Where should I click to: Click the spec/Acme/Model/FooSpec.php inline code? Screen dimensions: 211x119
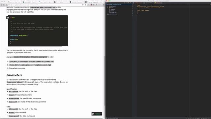[43, 7]
